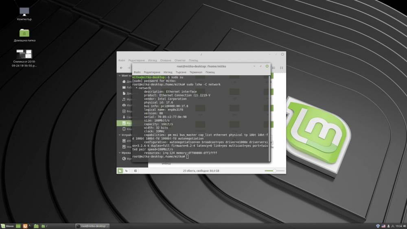Select the Снимка от 2018 screenshot file

tap(24, 58)
